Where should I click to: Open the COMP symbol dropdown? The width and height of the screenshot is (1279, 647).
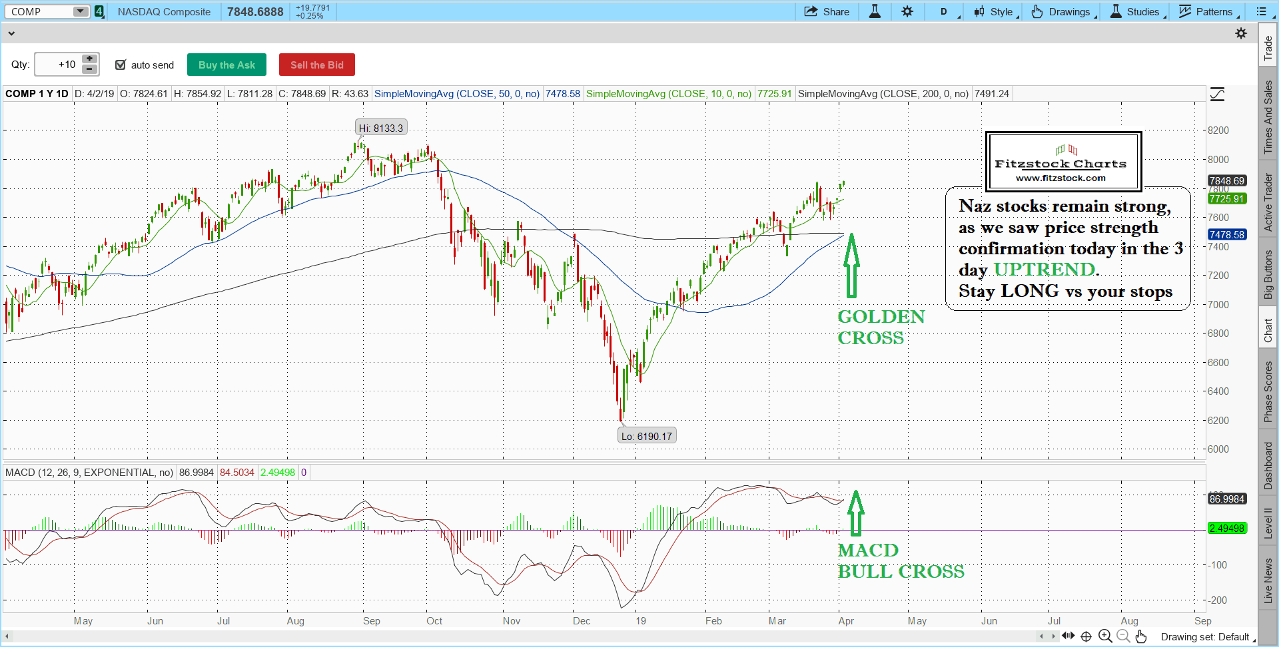click(x=81, y=11)
